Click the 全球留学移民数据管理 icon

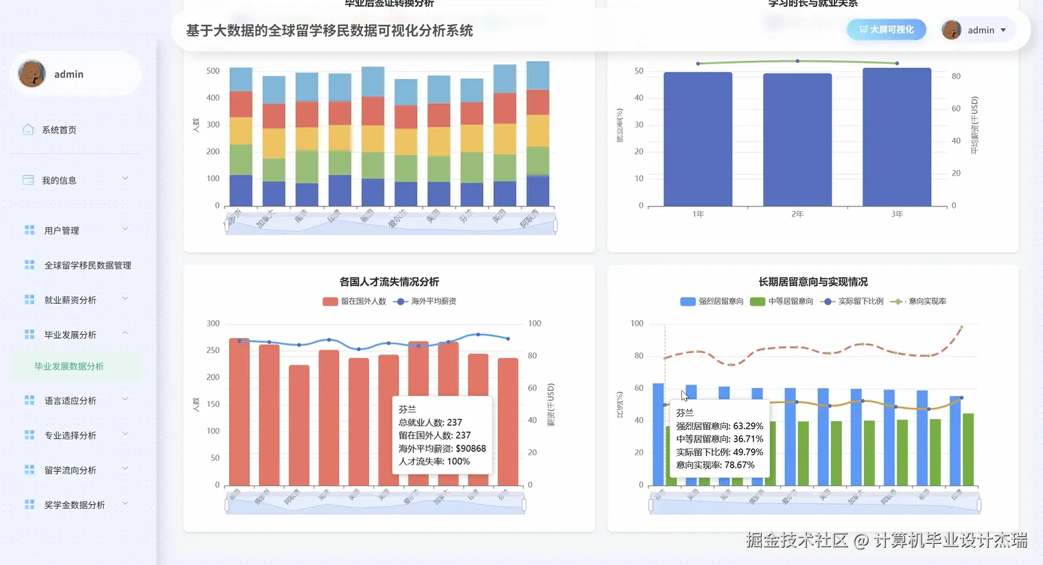pyautogui.click(x=29, y=265)
